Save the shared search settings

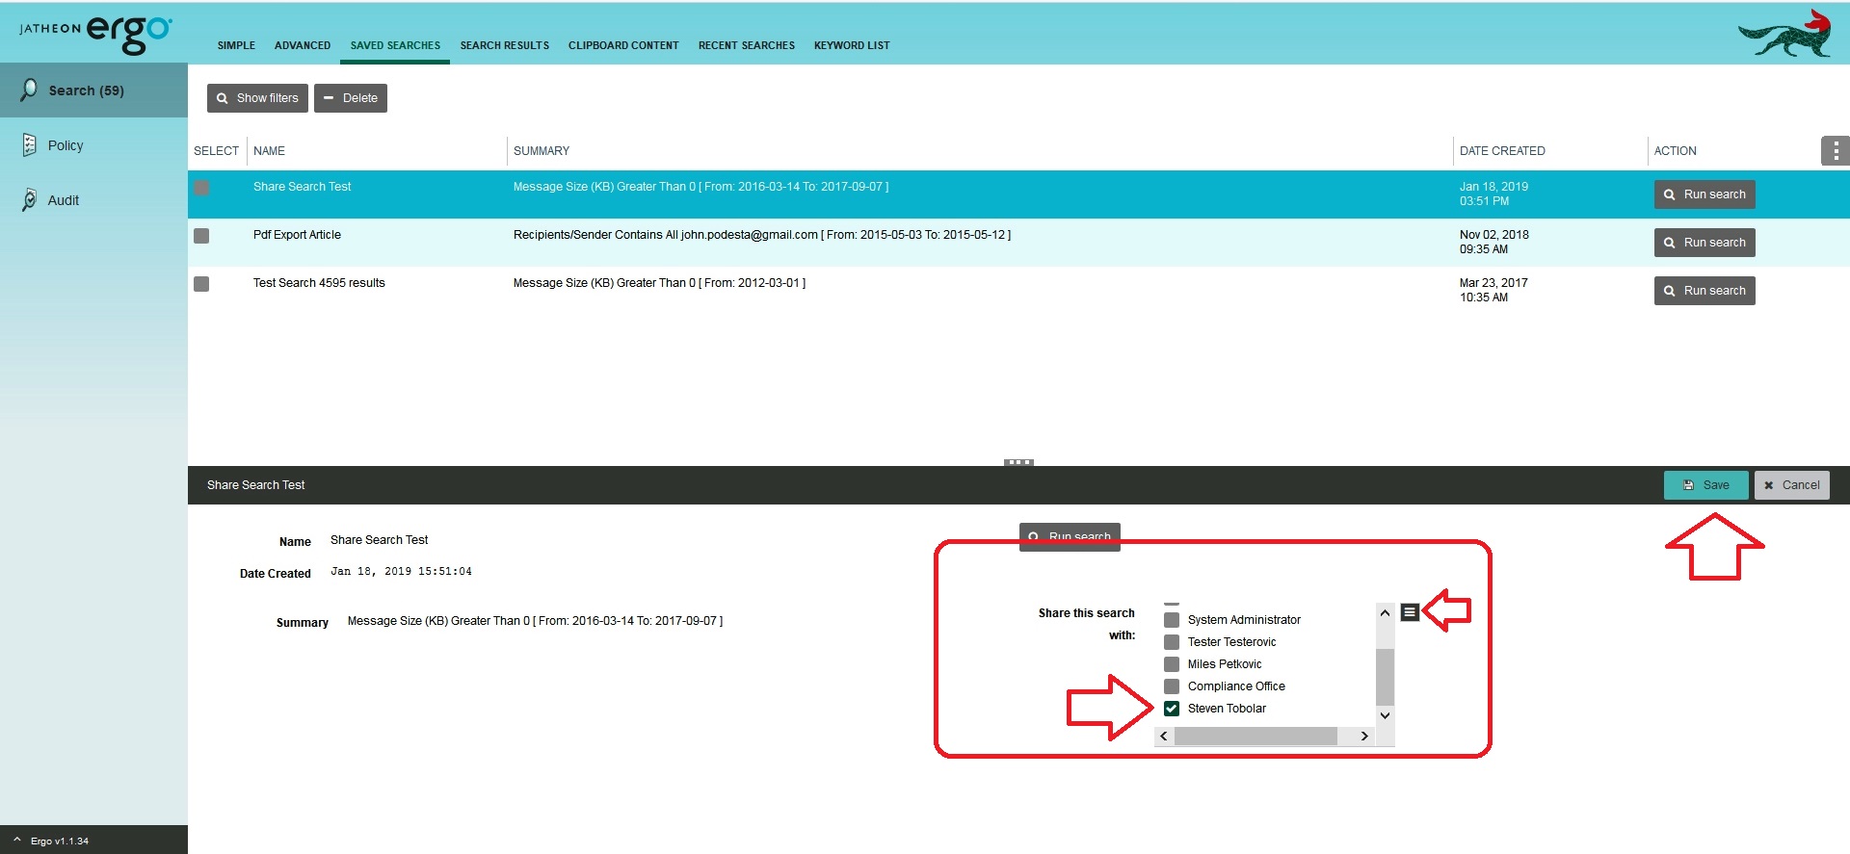click(1705, 485)
